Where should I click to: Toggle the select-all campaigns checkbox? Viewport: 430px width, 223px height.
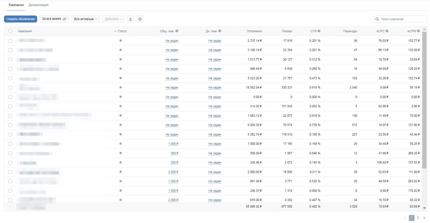coord(10,31)
